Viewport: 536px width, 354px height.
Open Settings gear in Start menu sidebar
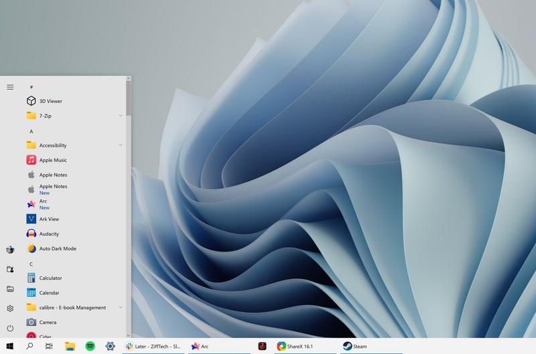tap(10, 308)
